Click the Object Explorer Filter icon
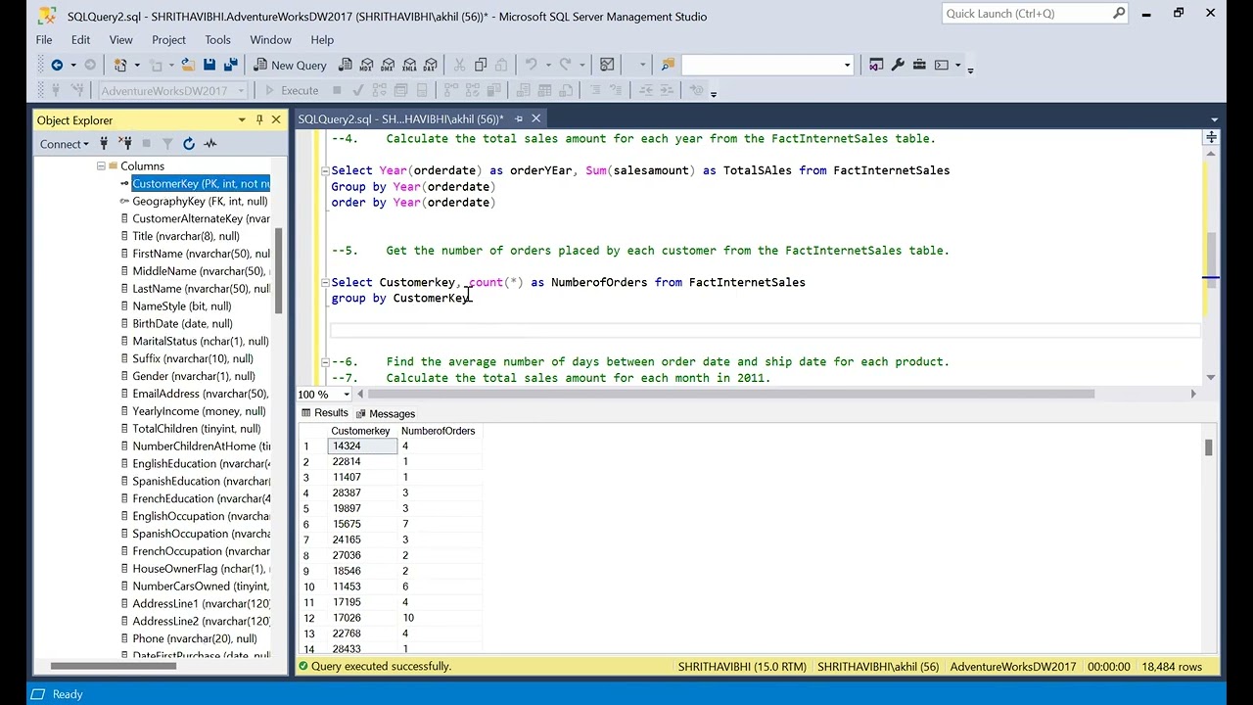The width and height of the screenshot is (1253, 705). pyautogui.click(x=167, y=144)
